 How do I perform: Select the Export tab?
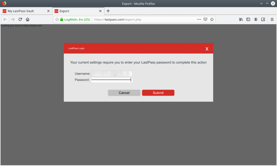pos(78,11)
